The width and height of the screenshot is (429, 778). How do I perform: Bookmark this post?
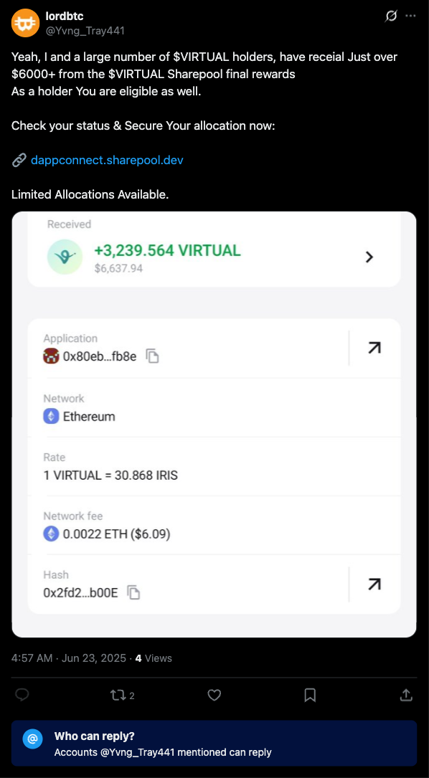pos(310,696)
